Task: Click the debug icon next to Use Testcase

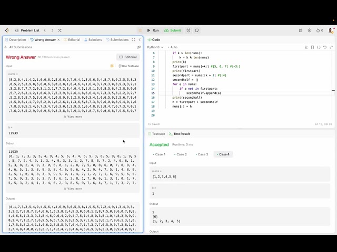Action: pyautogui.click(x=112, y=66)
